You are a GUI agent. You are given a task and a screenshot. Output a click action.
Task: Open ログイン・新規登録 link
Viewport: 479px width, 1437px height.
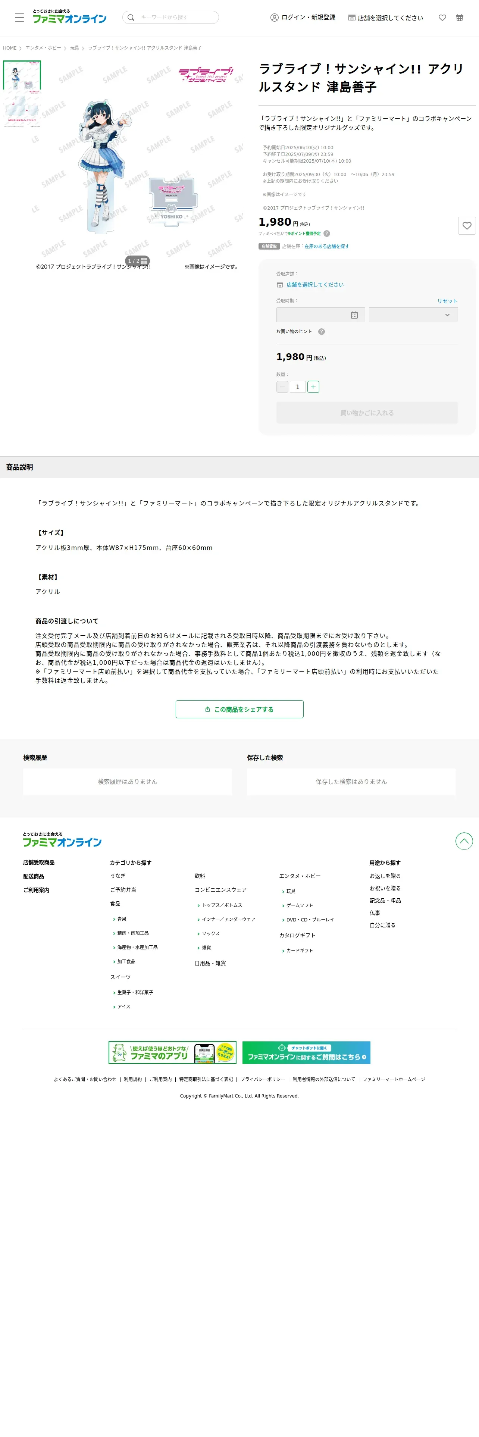[x=303, y=17]
